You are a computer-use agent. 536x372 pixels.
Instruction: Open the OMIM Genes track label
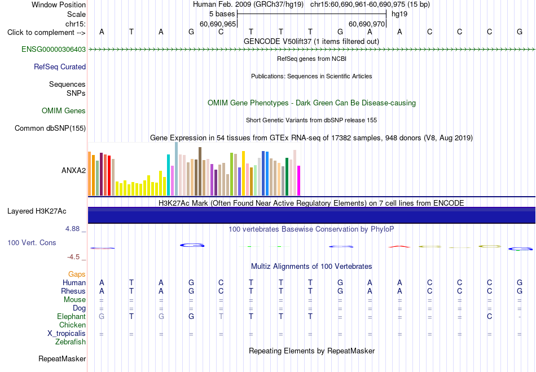click(64, 110)
